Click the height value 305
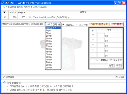The width and height of the screenshot is (127, 94). click(23, 17)
